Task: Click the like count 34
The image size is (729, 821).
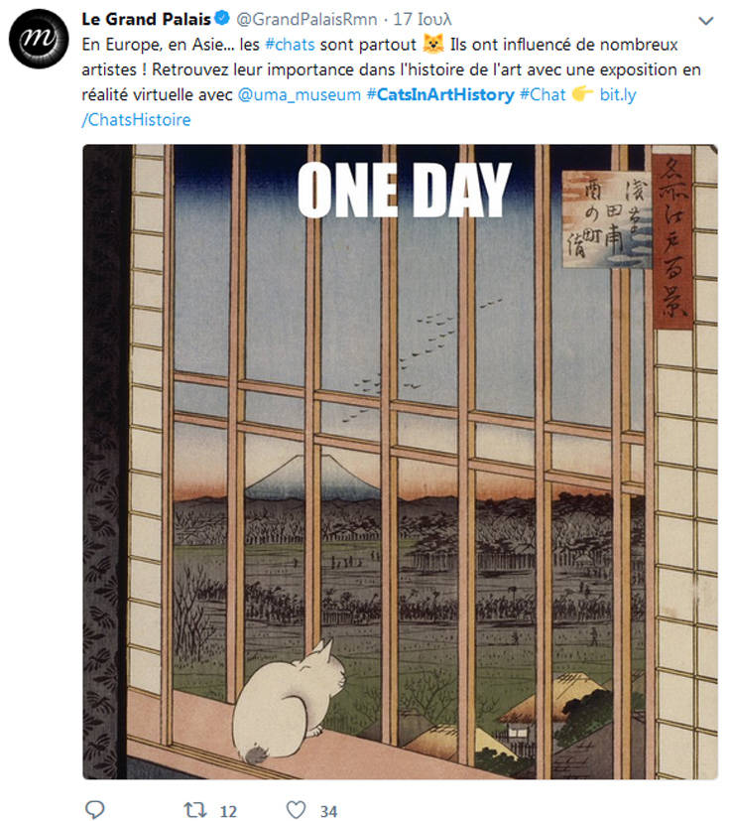Action: pyautogui.click(x=328, y=811)
